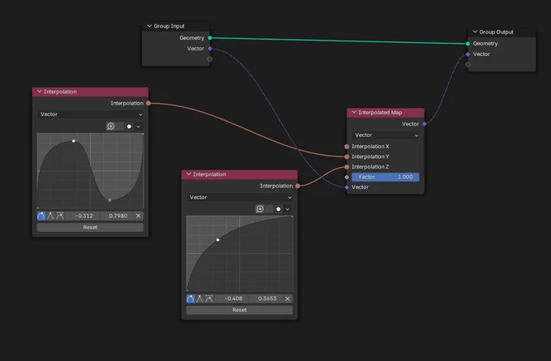Click the -0.312 point X value field

[83, 216]
